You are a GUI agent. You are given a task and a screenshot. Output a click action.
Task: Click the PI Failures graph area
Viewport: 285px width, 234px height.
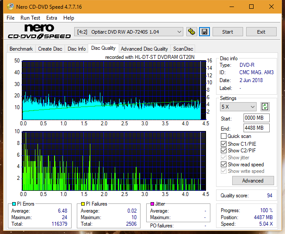click(x=114, y=161)
